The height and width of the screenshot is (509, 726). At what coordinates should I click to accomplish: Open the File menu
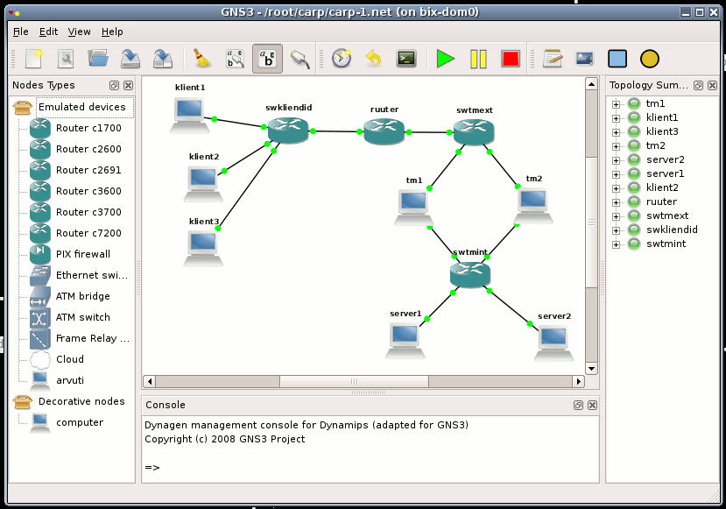click(20, 32)
